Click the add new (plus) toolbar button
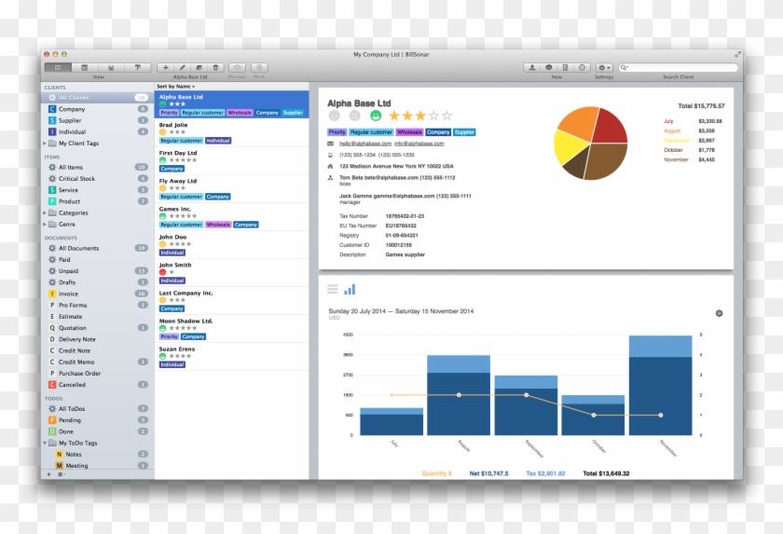Viewport: 783px width, 534px height. pos(165,68)
